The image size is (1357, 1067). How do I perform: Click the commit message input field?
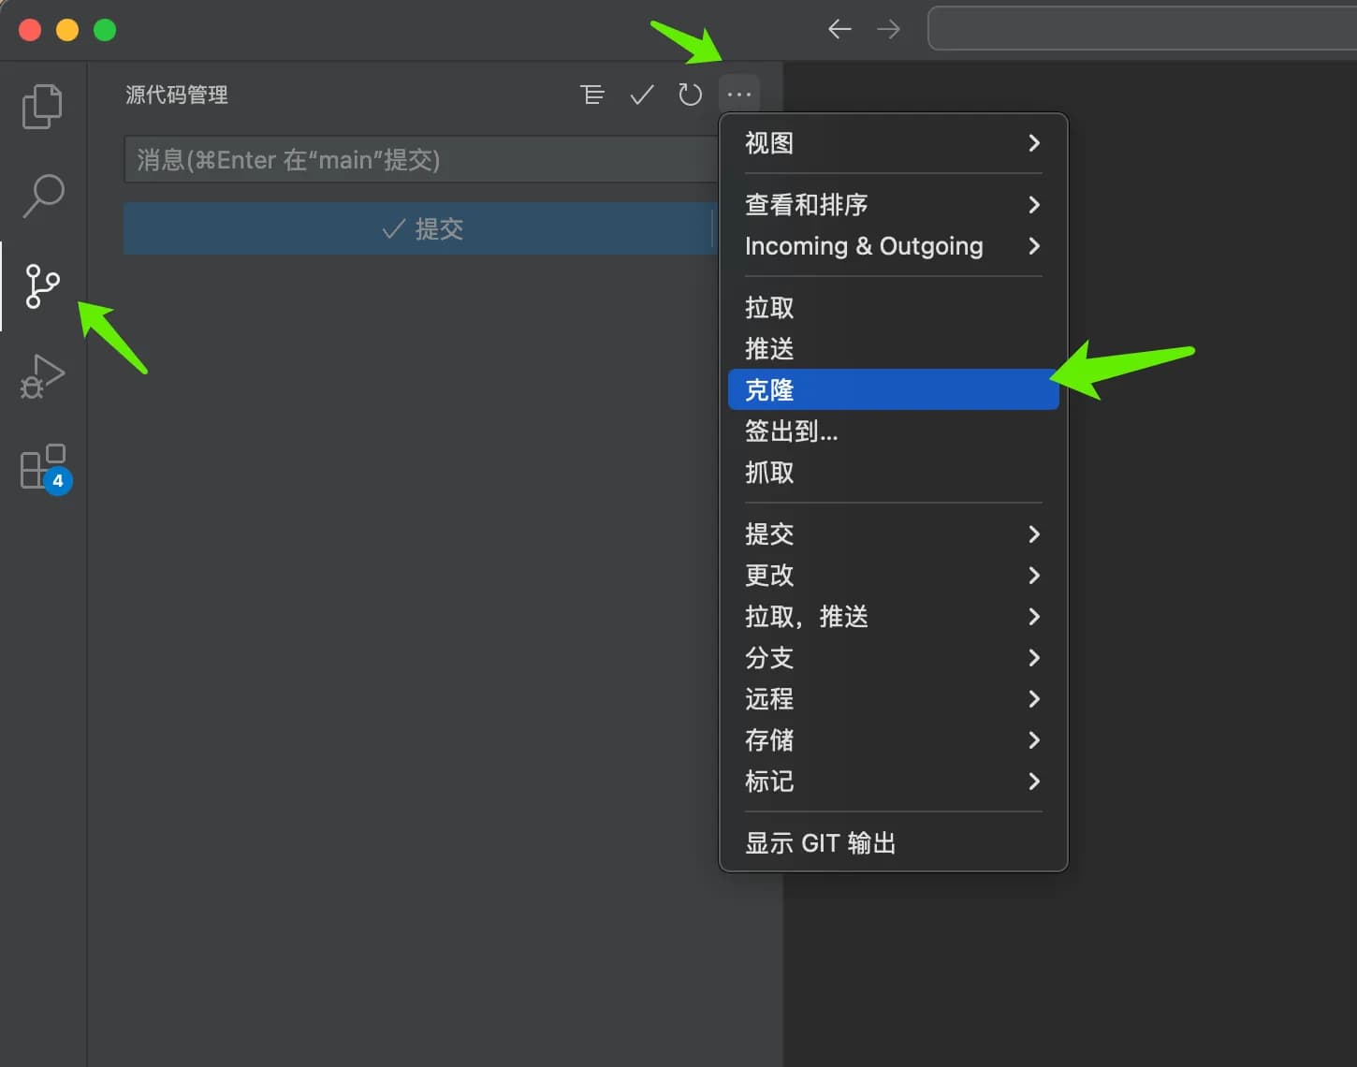tap(421, 159)
